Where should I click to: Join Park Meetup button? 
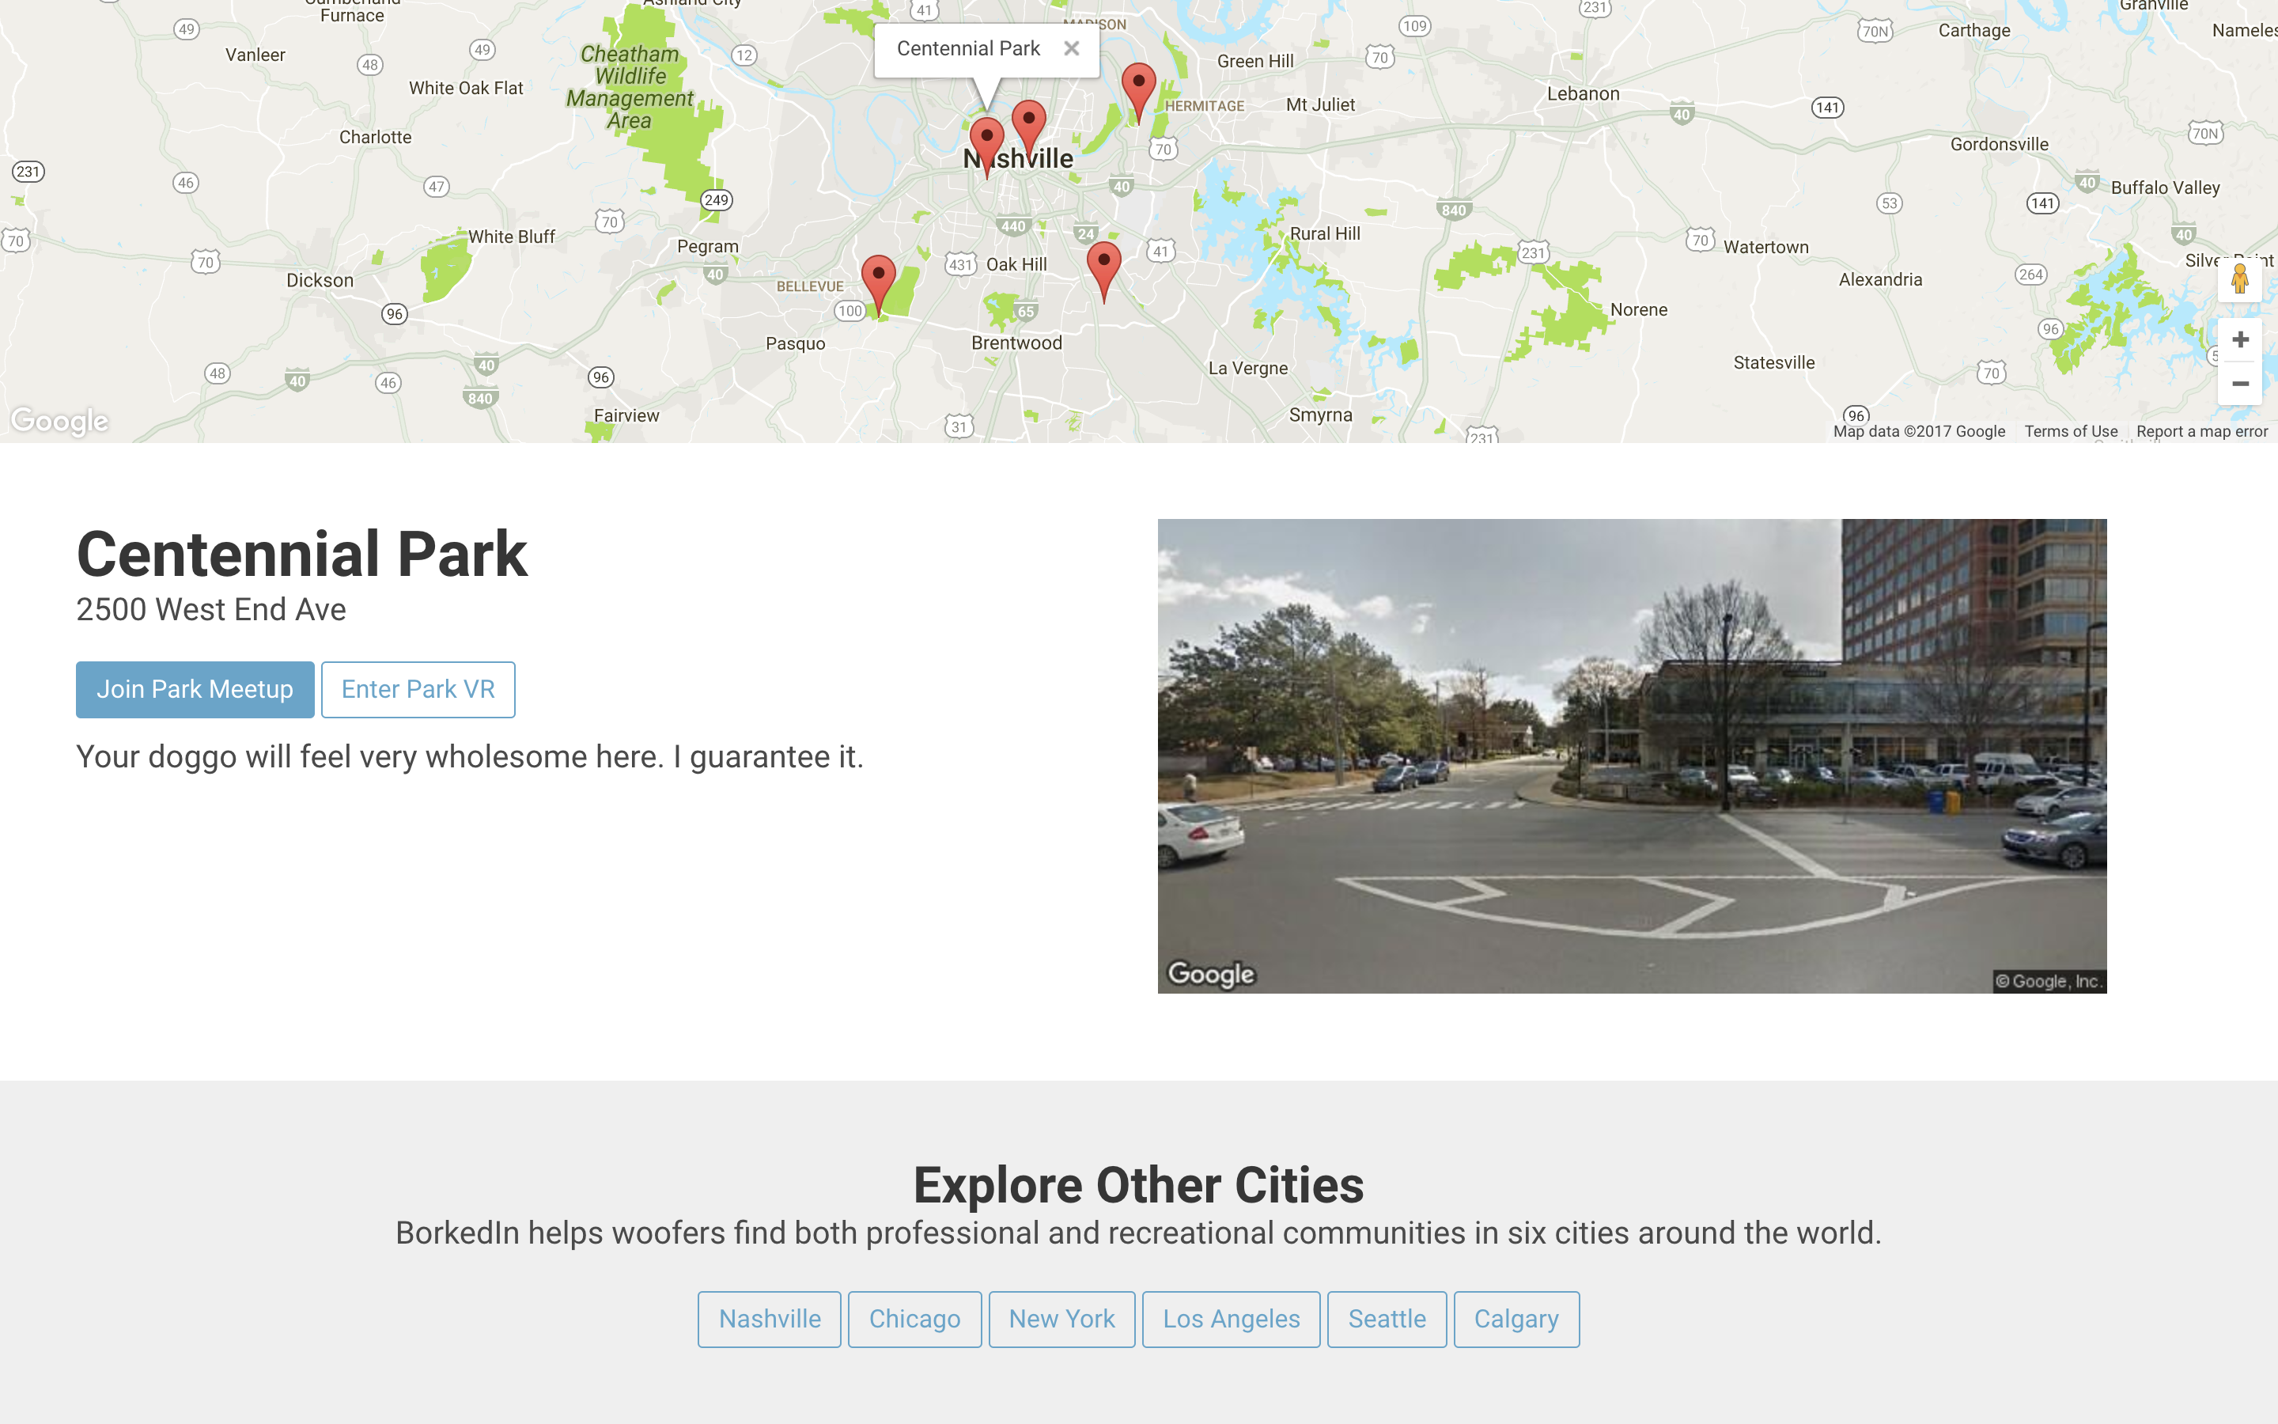[x=195, y=689]
